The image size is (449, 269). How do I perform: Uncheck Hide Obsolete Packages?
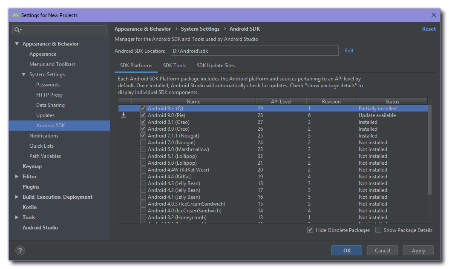pyautogui.click(x=310, y=230)
